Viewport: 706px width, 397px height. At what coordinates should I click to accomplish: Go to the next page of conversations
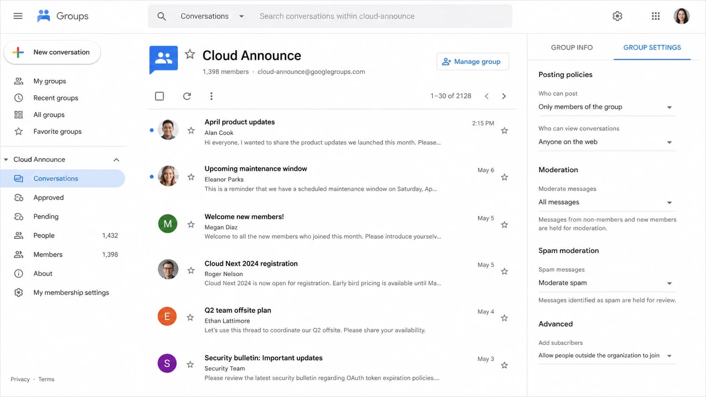tap(504, 96)
